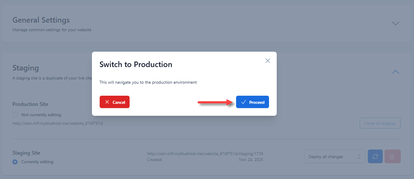The height and width of the screenshot is (179, 414).
Task: Click the 'Currently editing' label
Action: (37, 161)
